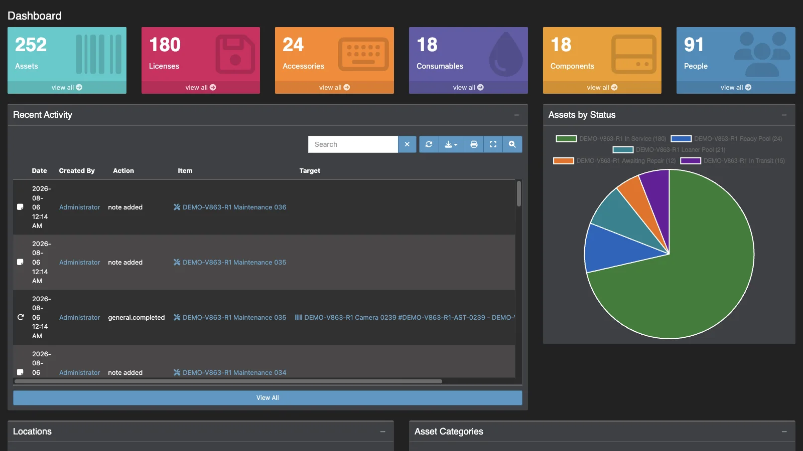The width and height of the screenshot is (803, 451).
Task: Click the refresh icon in Recent Activity toolbar
Action: 429,144
